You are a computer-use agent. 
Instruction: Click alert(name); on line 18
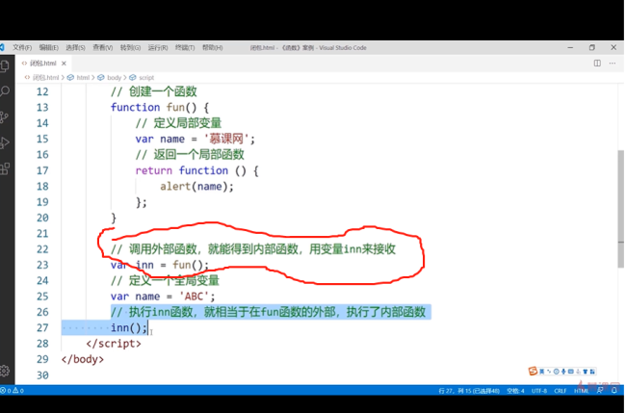coord(196,187)
